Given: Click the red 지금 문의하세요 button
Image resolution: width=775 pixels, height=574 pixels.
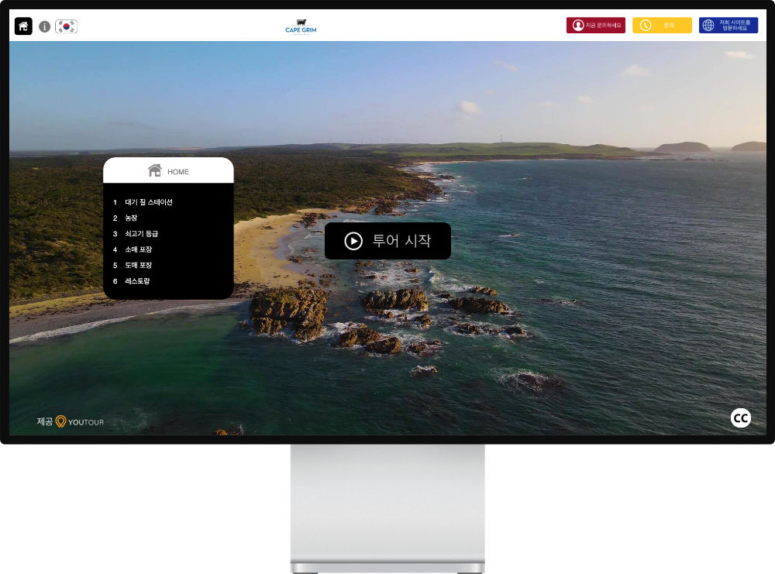Looking at the screenshot, I should click(595, 26).
